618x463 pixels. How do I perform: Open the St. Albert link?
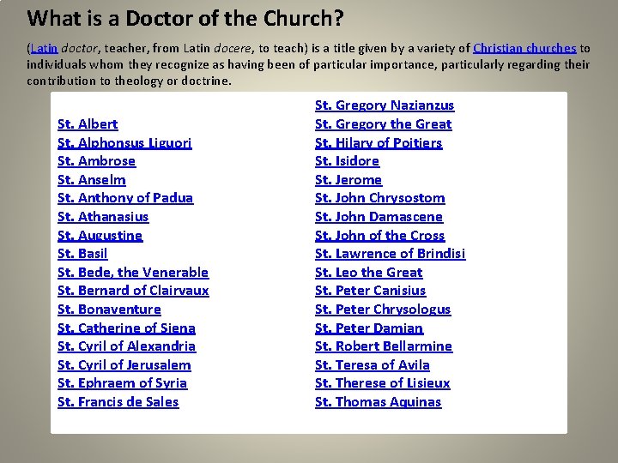(88, 124)
